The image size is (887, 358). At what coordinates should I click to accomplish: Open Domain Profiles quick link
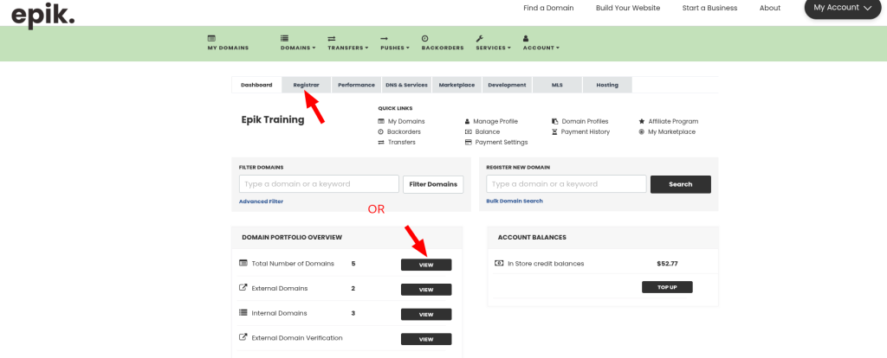click(585, 121)
